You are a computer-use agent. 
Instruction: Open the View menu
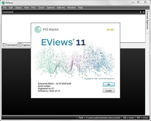(x=26, y=8)
